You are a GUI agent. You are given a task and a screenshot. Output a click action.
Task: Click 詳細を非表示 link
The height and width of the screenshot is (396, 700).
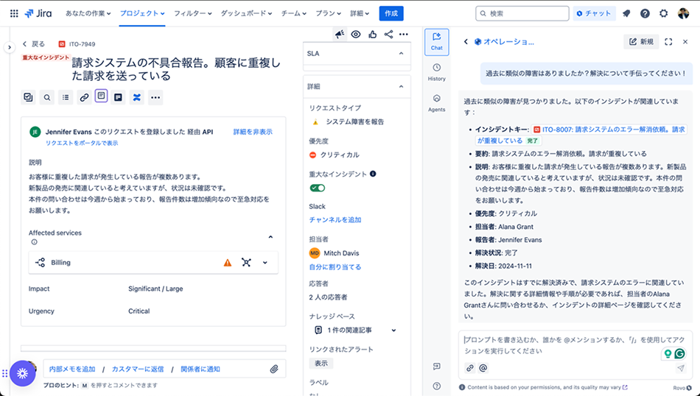pos(253,132)
